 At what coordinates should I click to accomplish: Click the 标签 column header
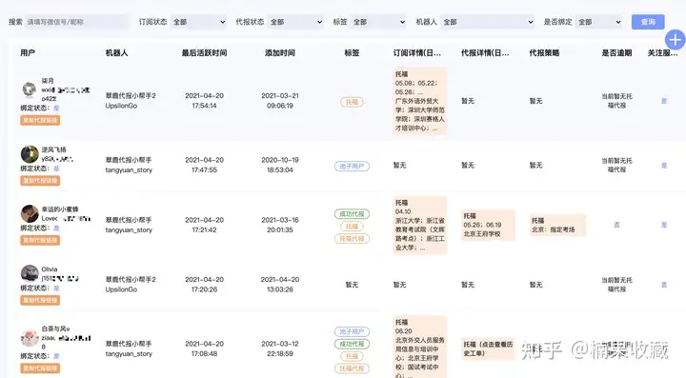pos(352,53)
